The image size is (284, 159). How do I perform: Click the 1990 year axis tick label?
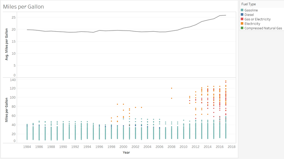pyautogui.click(x=63, y=147)
